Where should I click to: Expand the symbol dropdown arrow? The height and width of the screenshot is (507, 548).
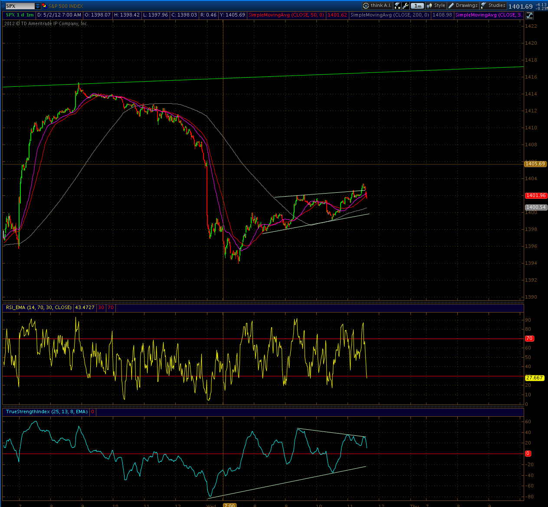[38, 6]
